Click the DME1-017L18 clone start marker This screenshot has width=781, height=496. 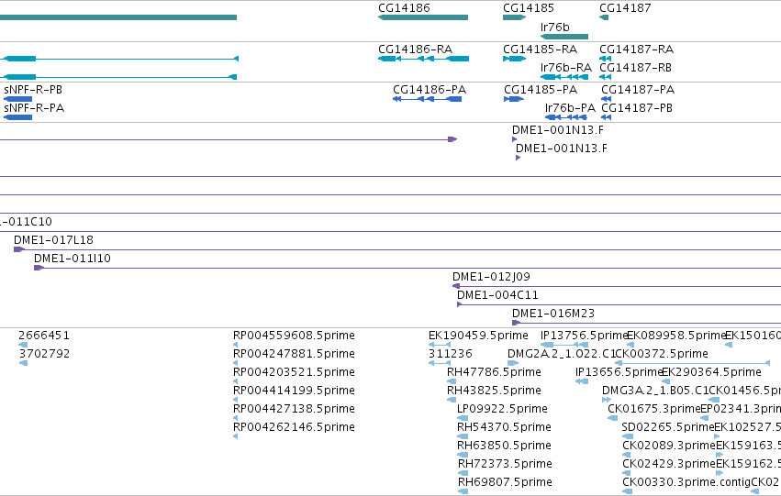pyautogui.click(x=19, y=249)
